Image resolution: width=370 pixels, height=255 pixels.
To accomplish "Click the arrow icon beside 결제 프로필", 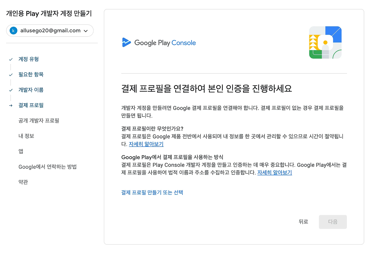I will 11,106.
